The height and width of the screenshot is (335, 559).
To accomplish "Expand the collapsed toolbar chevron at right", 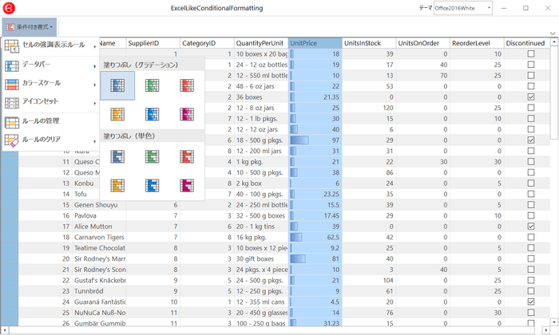I will tap(553, 33).
